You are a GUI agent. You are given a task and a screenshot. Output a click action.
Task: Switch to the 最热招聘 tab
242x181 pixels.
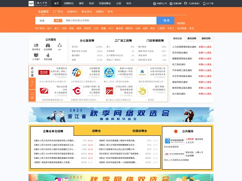pos(192,39)
